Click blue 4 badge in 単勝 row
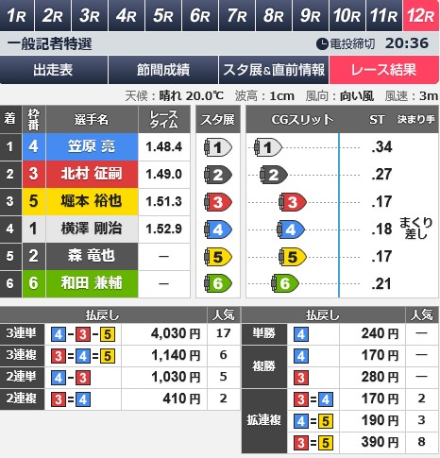 pyautogui.click(x=301, y=334)
